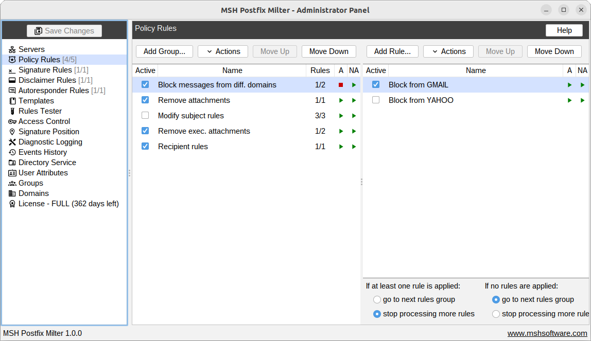Click NA column arrow for Block from YAHOO
Image resolution: width=591 pixels, height=341 pixels.
(x=582, y=100)
